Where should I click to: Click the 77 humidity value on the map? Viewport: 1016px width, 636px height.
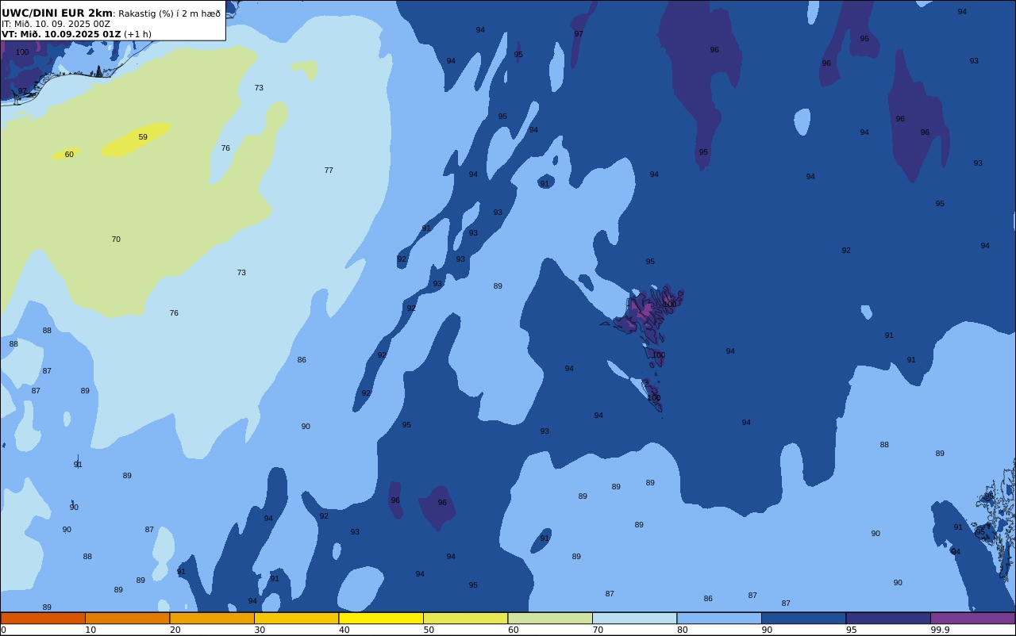click(x=329, y=170)
